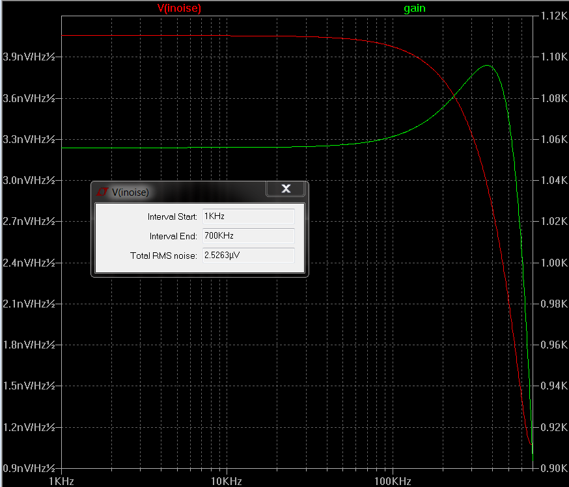The image size is (569, 487).
Task: Click the 0.96K right axis label
Action: [x=554, y=345]
